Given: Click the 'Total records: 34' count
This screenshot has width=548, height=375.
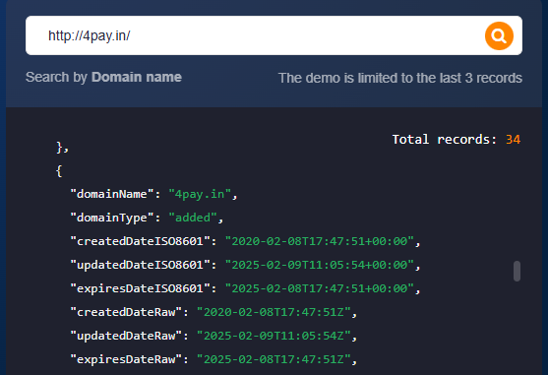Looking at the screenshot, I should [x=457, y=140].
